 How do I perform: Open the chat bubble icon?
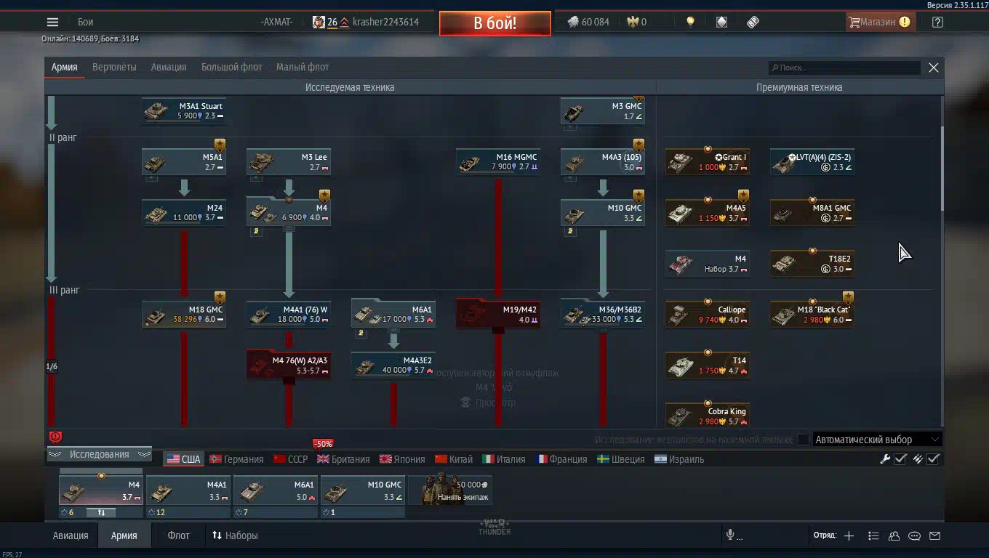(915, 536)
